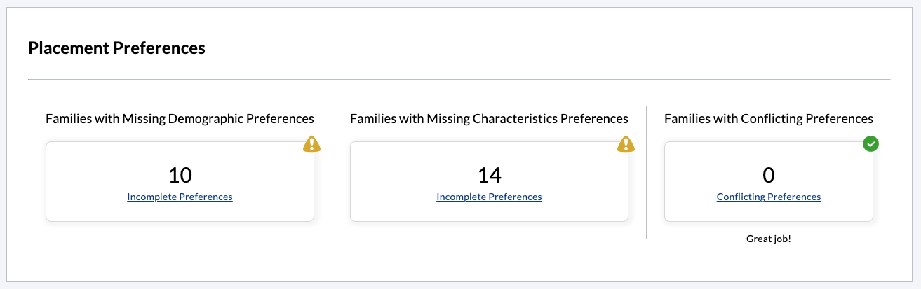
Task: Open Incomplete Preferences link under the 14 count
Action: 489,197
